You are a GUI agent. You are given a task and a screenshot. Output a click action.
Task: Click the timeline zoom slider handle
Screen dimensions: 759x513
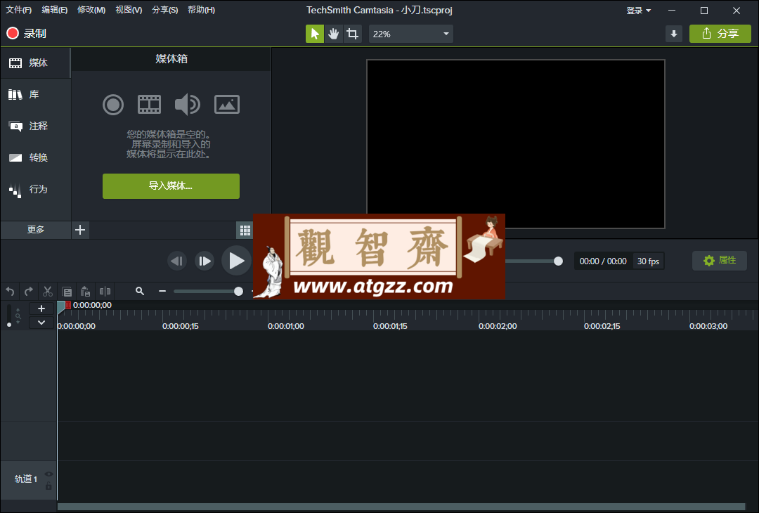click(x=239, y=291)
